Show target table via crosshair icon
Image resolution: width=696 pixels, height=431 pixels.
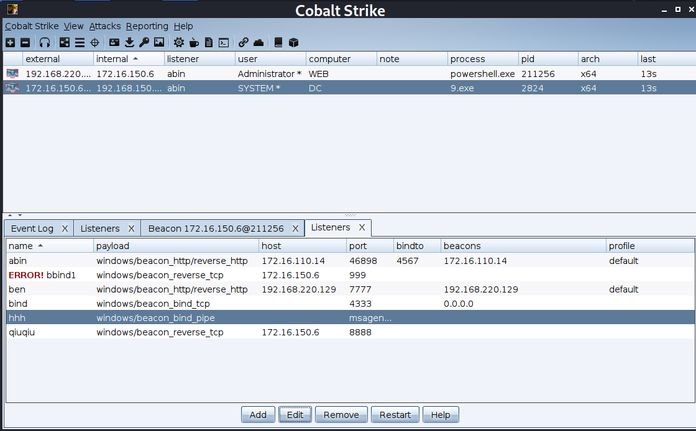[94, 43]
